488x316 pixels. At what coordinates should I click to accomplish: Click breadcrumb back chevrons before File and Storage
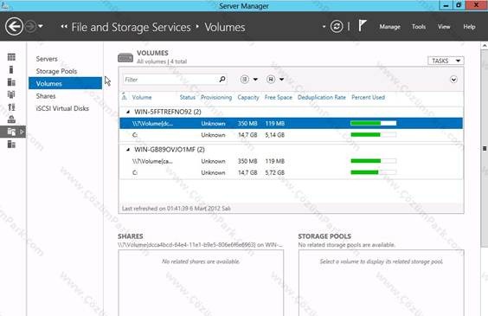tap(64, 27)
